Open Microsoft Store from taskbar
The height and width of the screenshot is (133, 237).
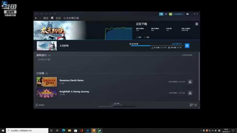coord(76,130)
